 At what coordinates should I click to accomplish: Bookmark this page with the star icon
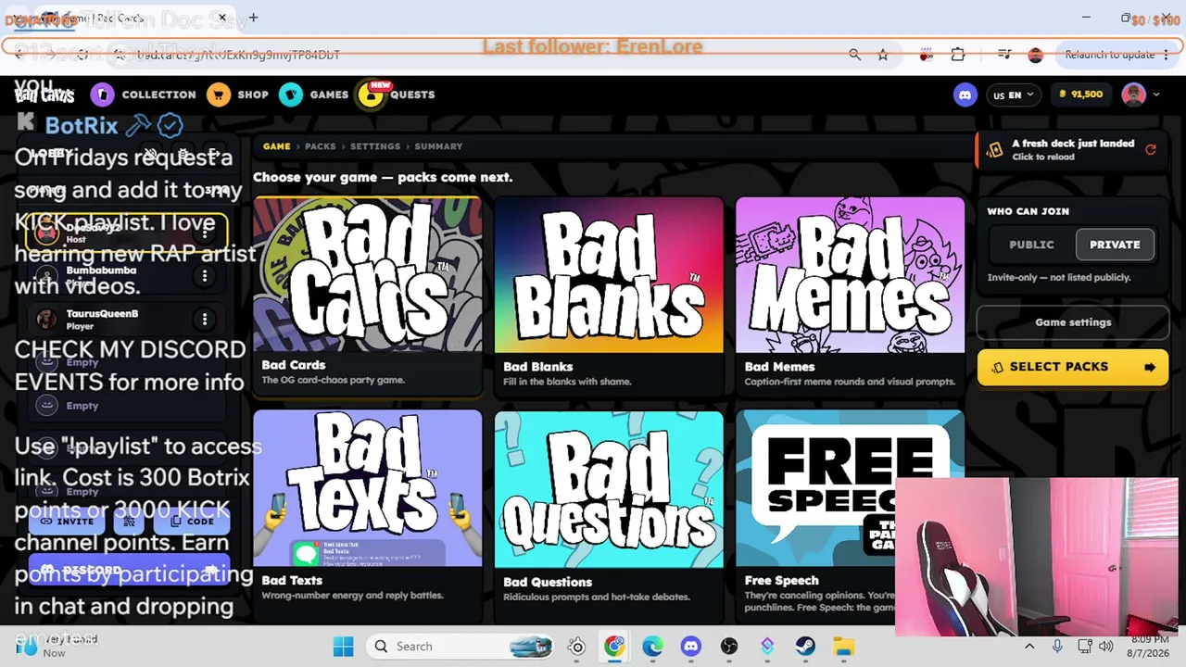(x=883, y=55)
